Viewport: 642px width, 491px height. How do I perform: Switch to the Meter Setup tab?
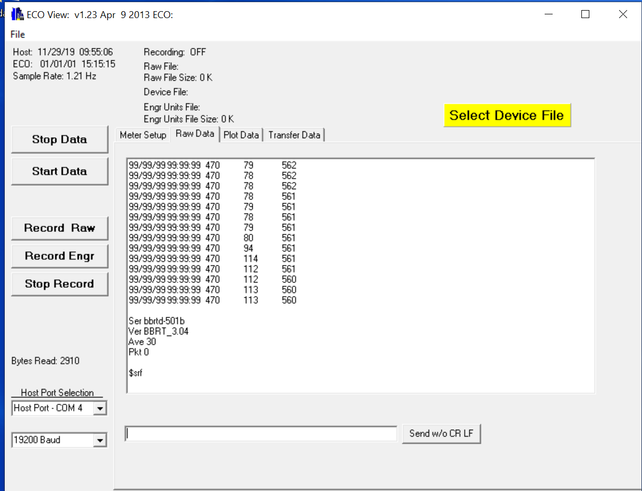click(x=143, y=135)
